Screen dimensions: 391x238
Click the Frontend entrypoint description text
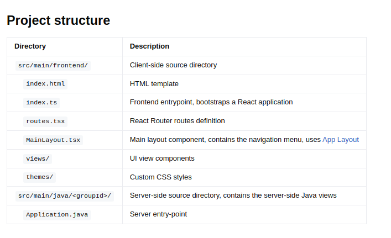point(211,102)
